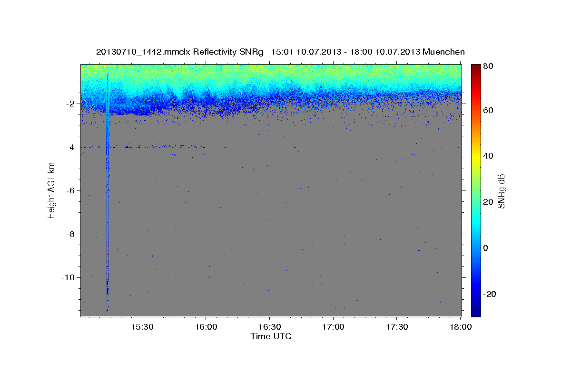Click the -4 height tick label
571x380 pixels.
point(71,147)
